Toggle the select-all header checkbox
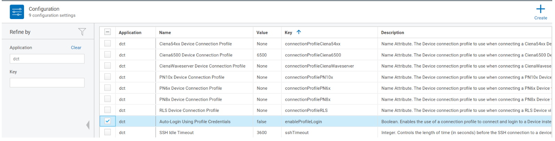This screenshot has width=555, height=141. [x=108, y=32]
